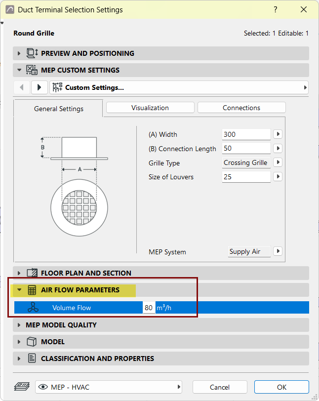The image size is (319, 401).
Task: Click the MEP Custom Settings panel icon
Action: point(32,70)
